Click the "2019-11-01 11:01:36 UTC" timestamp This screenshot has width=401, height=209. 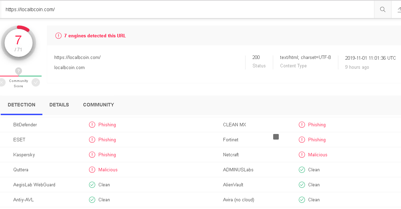370,58
